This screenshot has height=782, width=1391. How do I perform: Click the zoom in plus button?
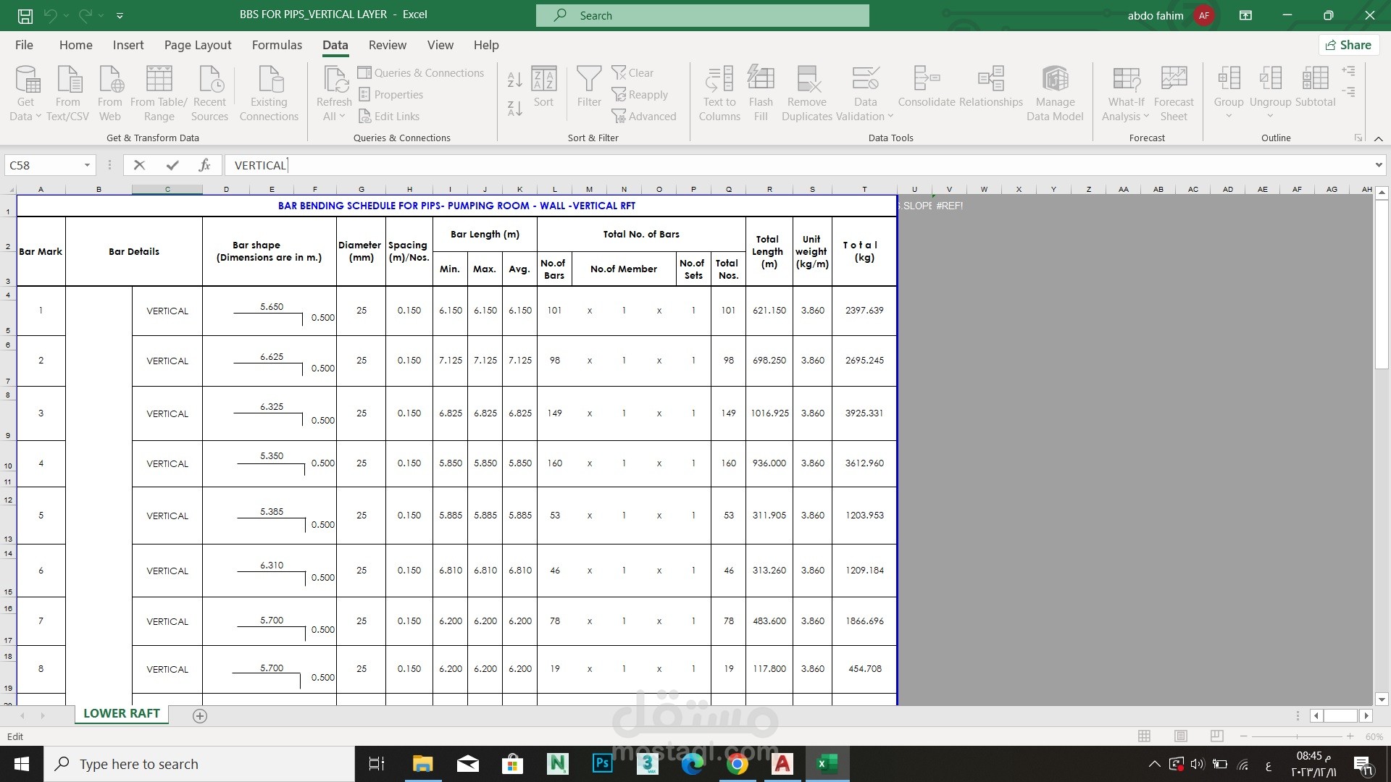coord(1350,736)
